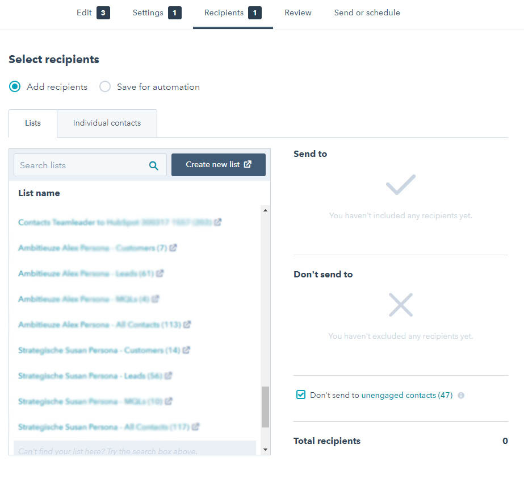Open the Send or schedule step
Viewport: 524px width, 490px height.
pos(367,13)
